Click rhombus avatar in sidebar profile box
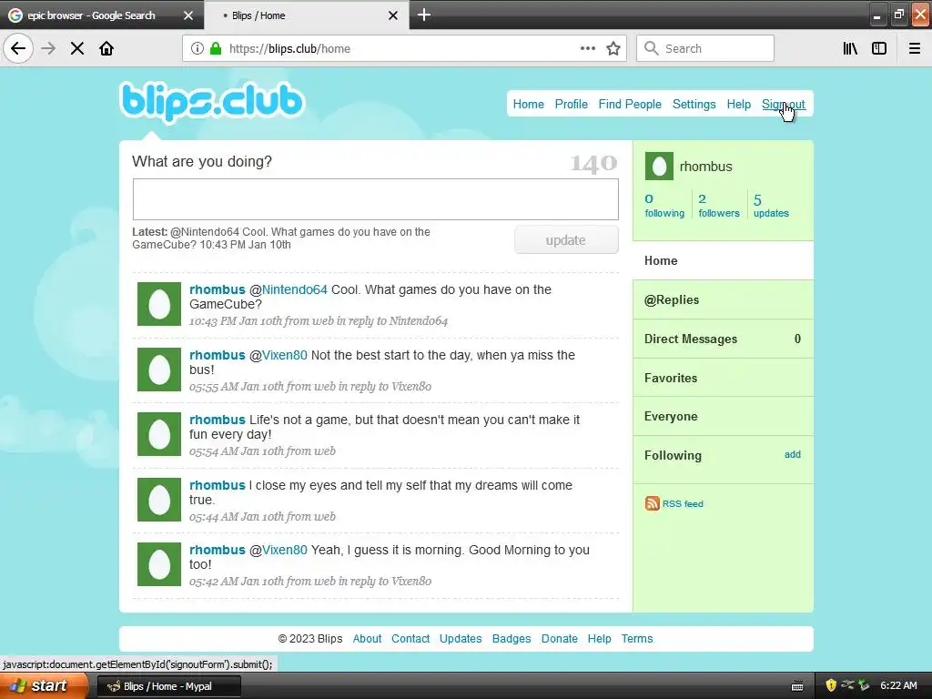Viewport: 932px width, 699px height. 659,166
